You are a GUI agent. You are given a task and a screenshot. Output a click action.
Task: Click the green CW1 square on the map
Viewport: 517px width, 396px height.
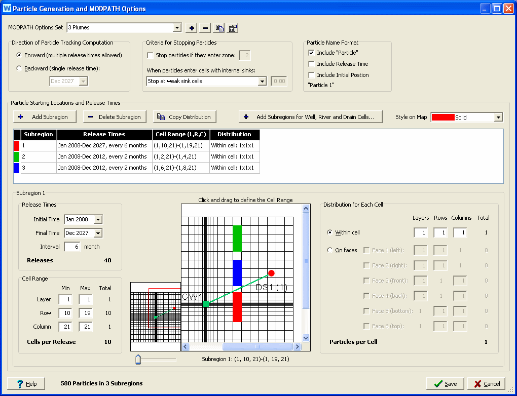click(x=206, y=304)
